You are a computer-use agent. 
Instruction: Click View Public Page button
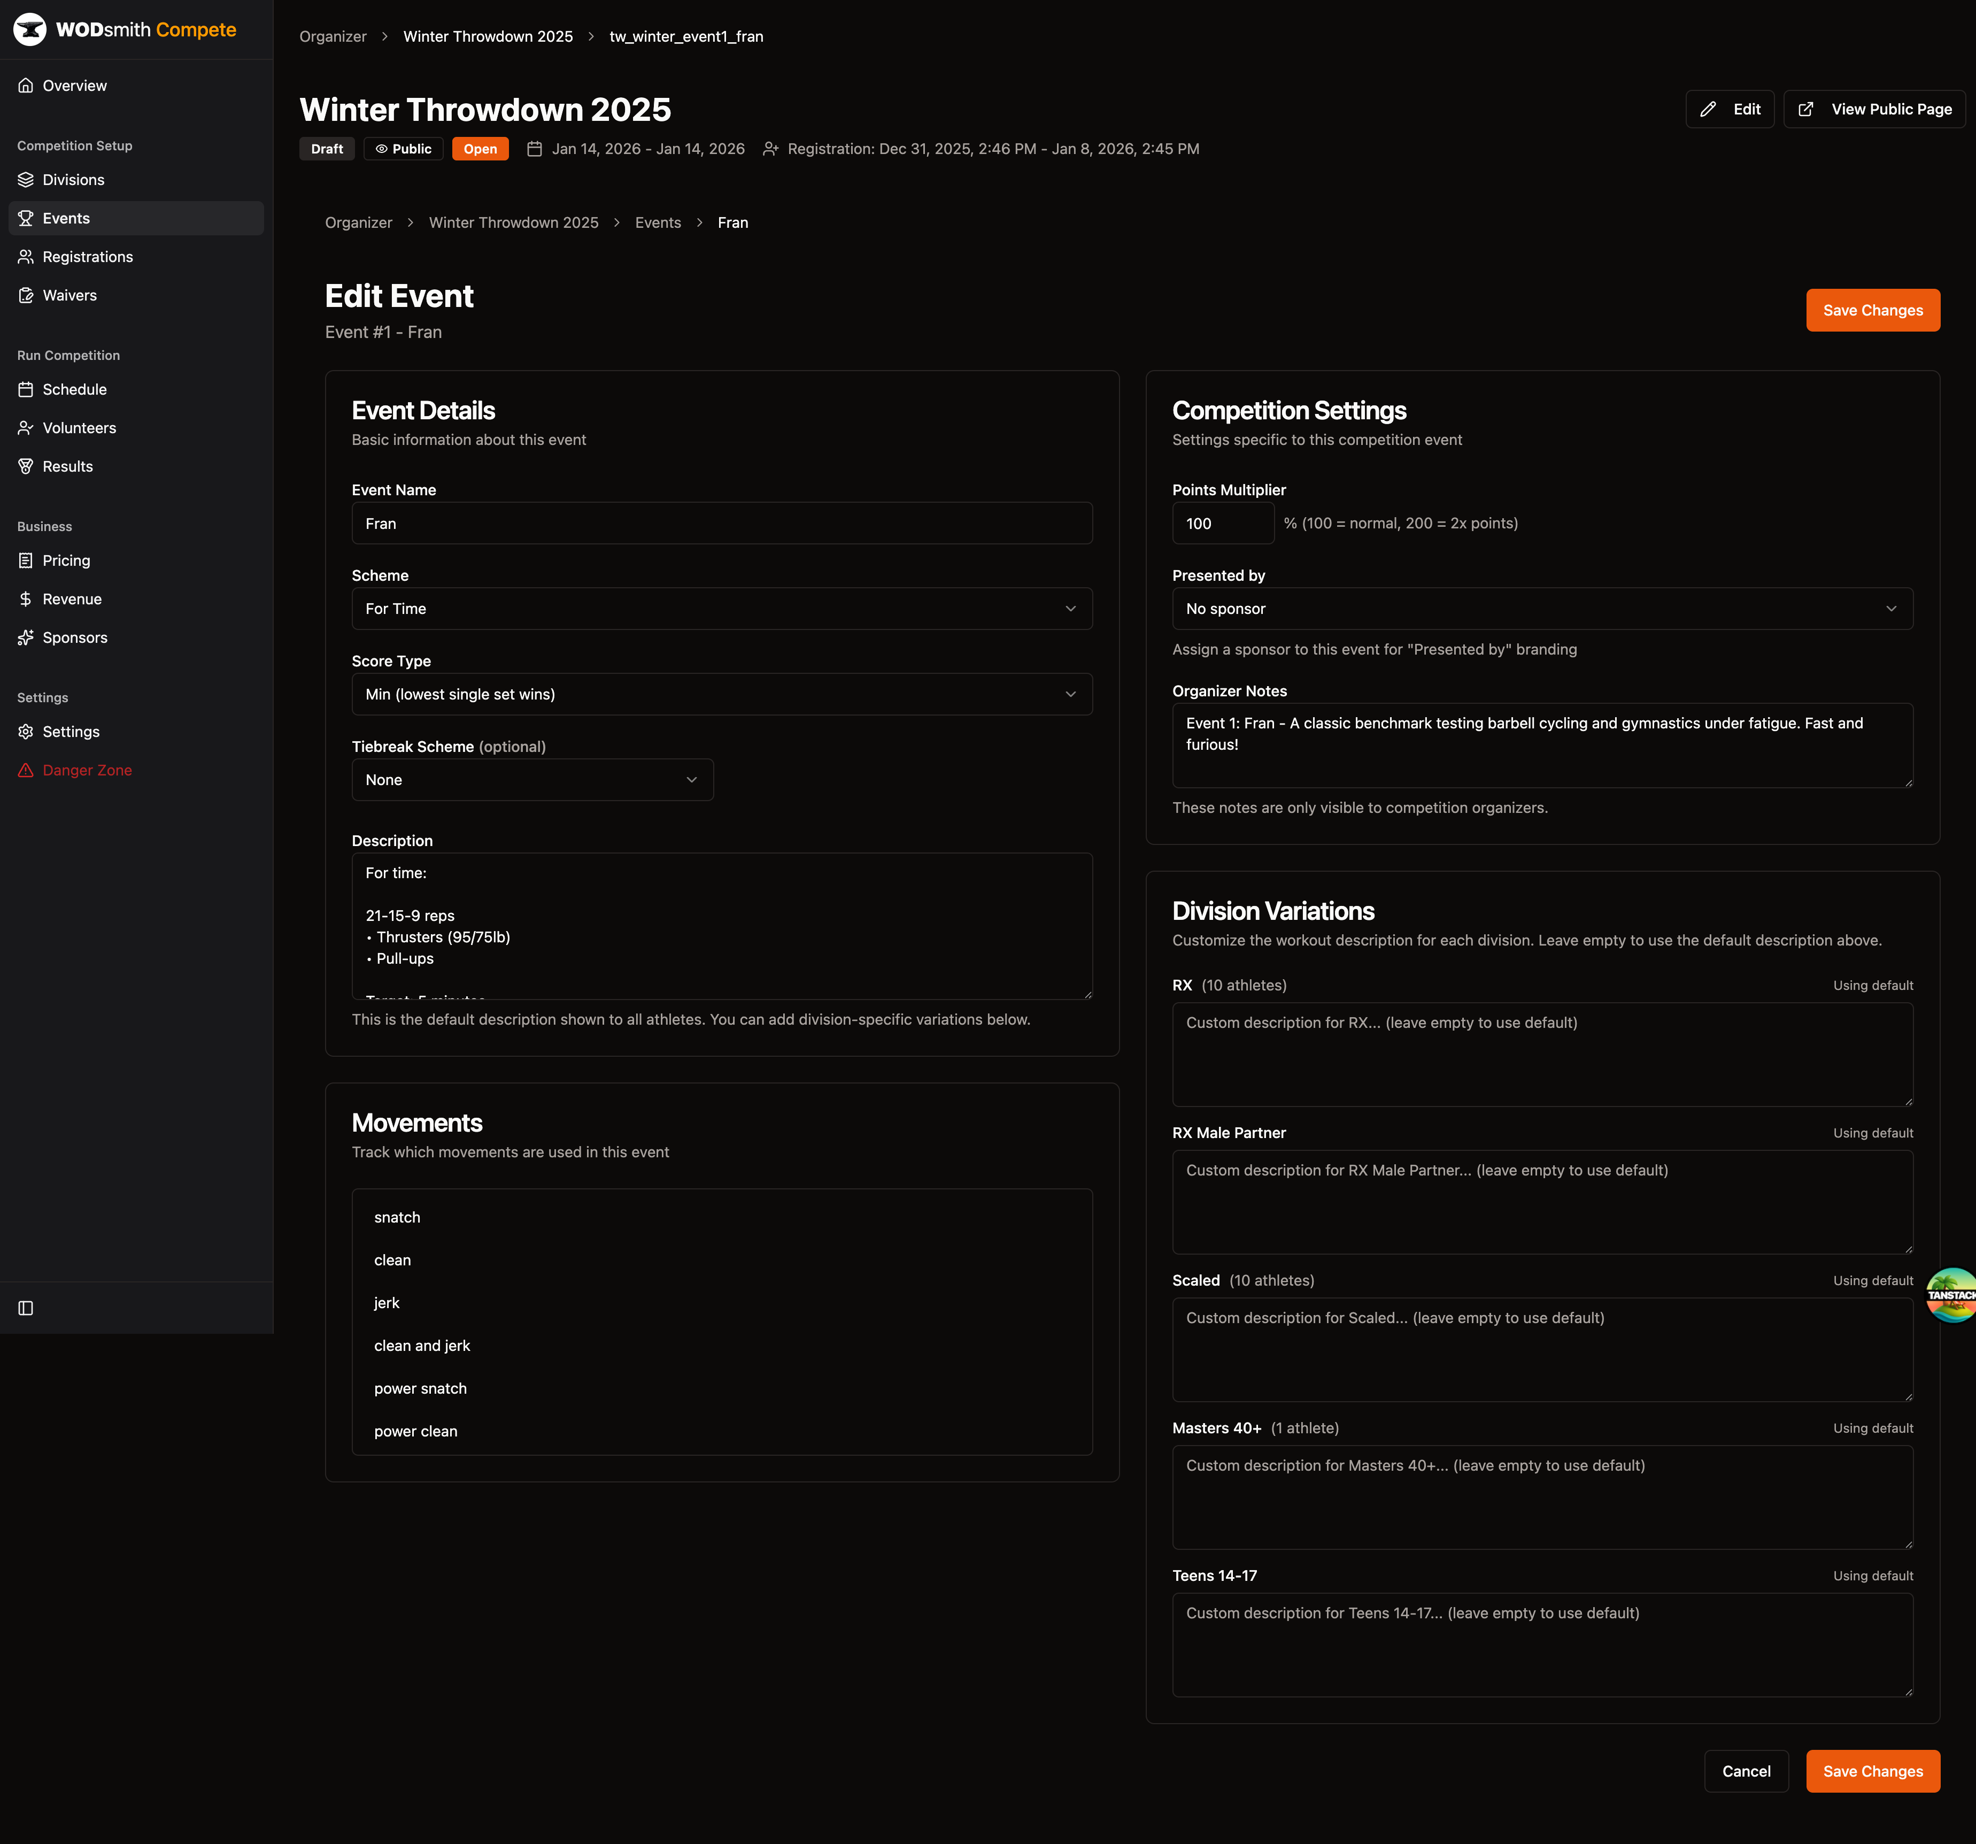1874,109
